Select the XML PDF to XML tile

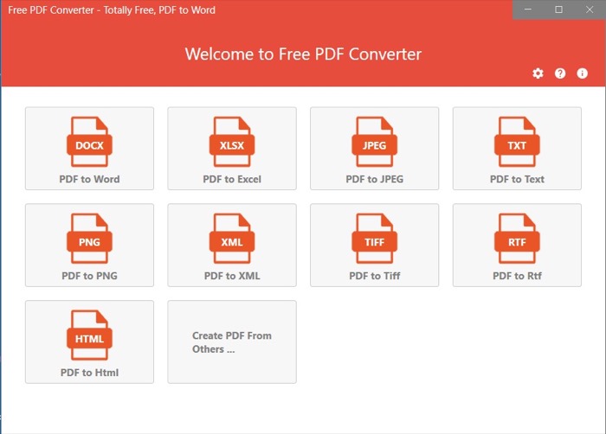[x=232, y=246]
